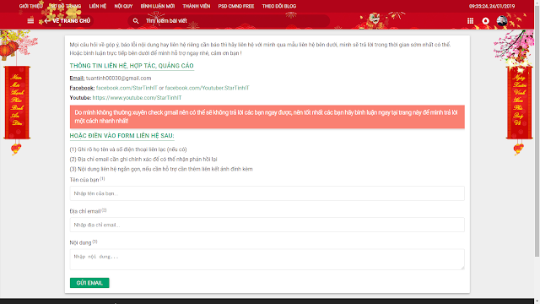
Task: Select LIÊN HỆ in the top menu
Action: pos(98,6)
